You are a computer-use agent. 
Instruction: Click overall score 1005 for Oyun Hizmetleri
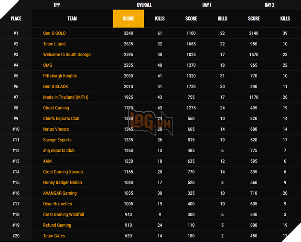pyautogui.click(x=128, y=204)
